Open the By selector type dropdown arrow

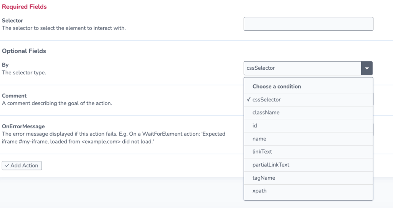(367, 68)
